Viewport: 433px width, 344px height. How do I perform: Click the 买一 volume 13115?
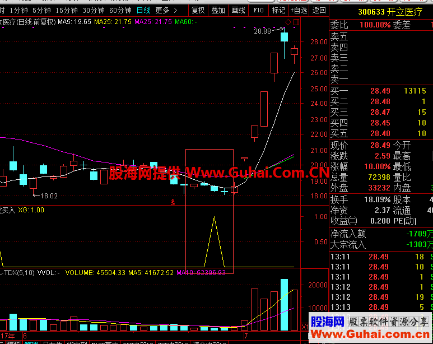(415, 91)
